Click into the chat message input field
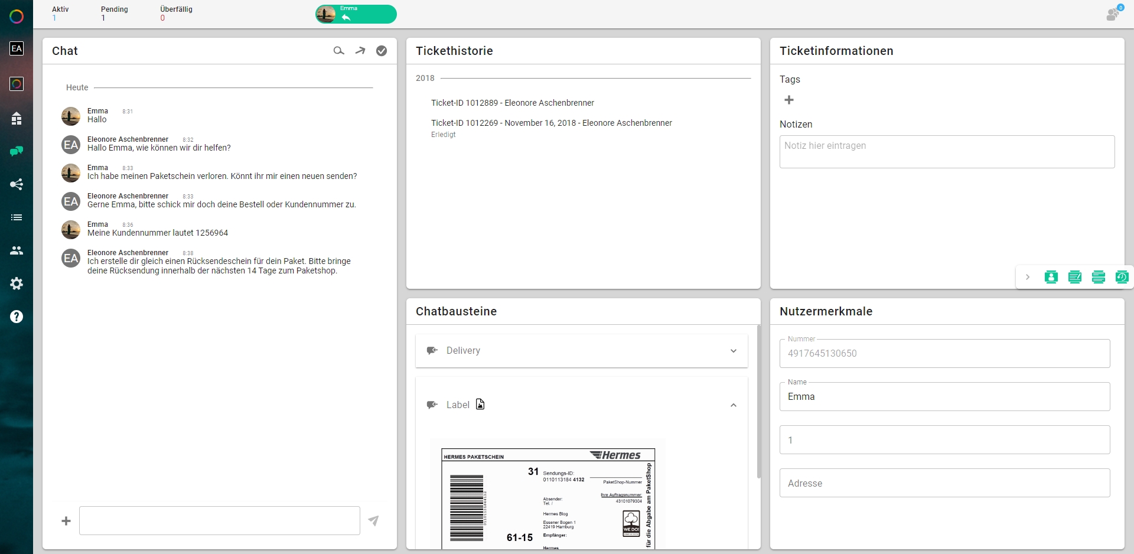This screenshot has width=1134, height=554. pos(220,520)
